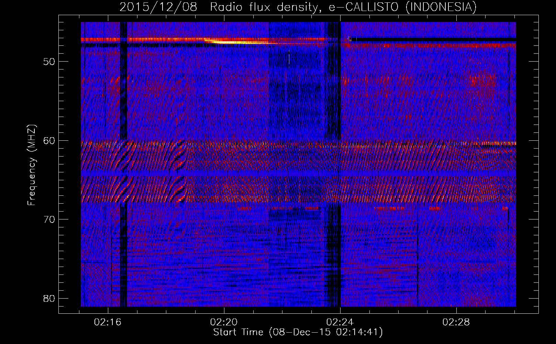
Task: Click the time tick label "02:16"
Action: (x=108, y=322)
